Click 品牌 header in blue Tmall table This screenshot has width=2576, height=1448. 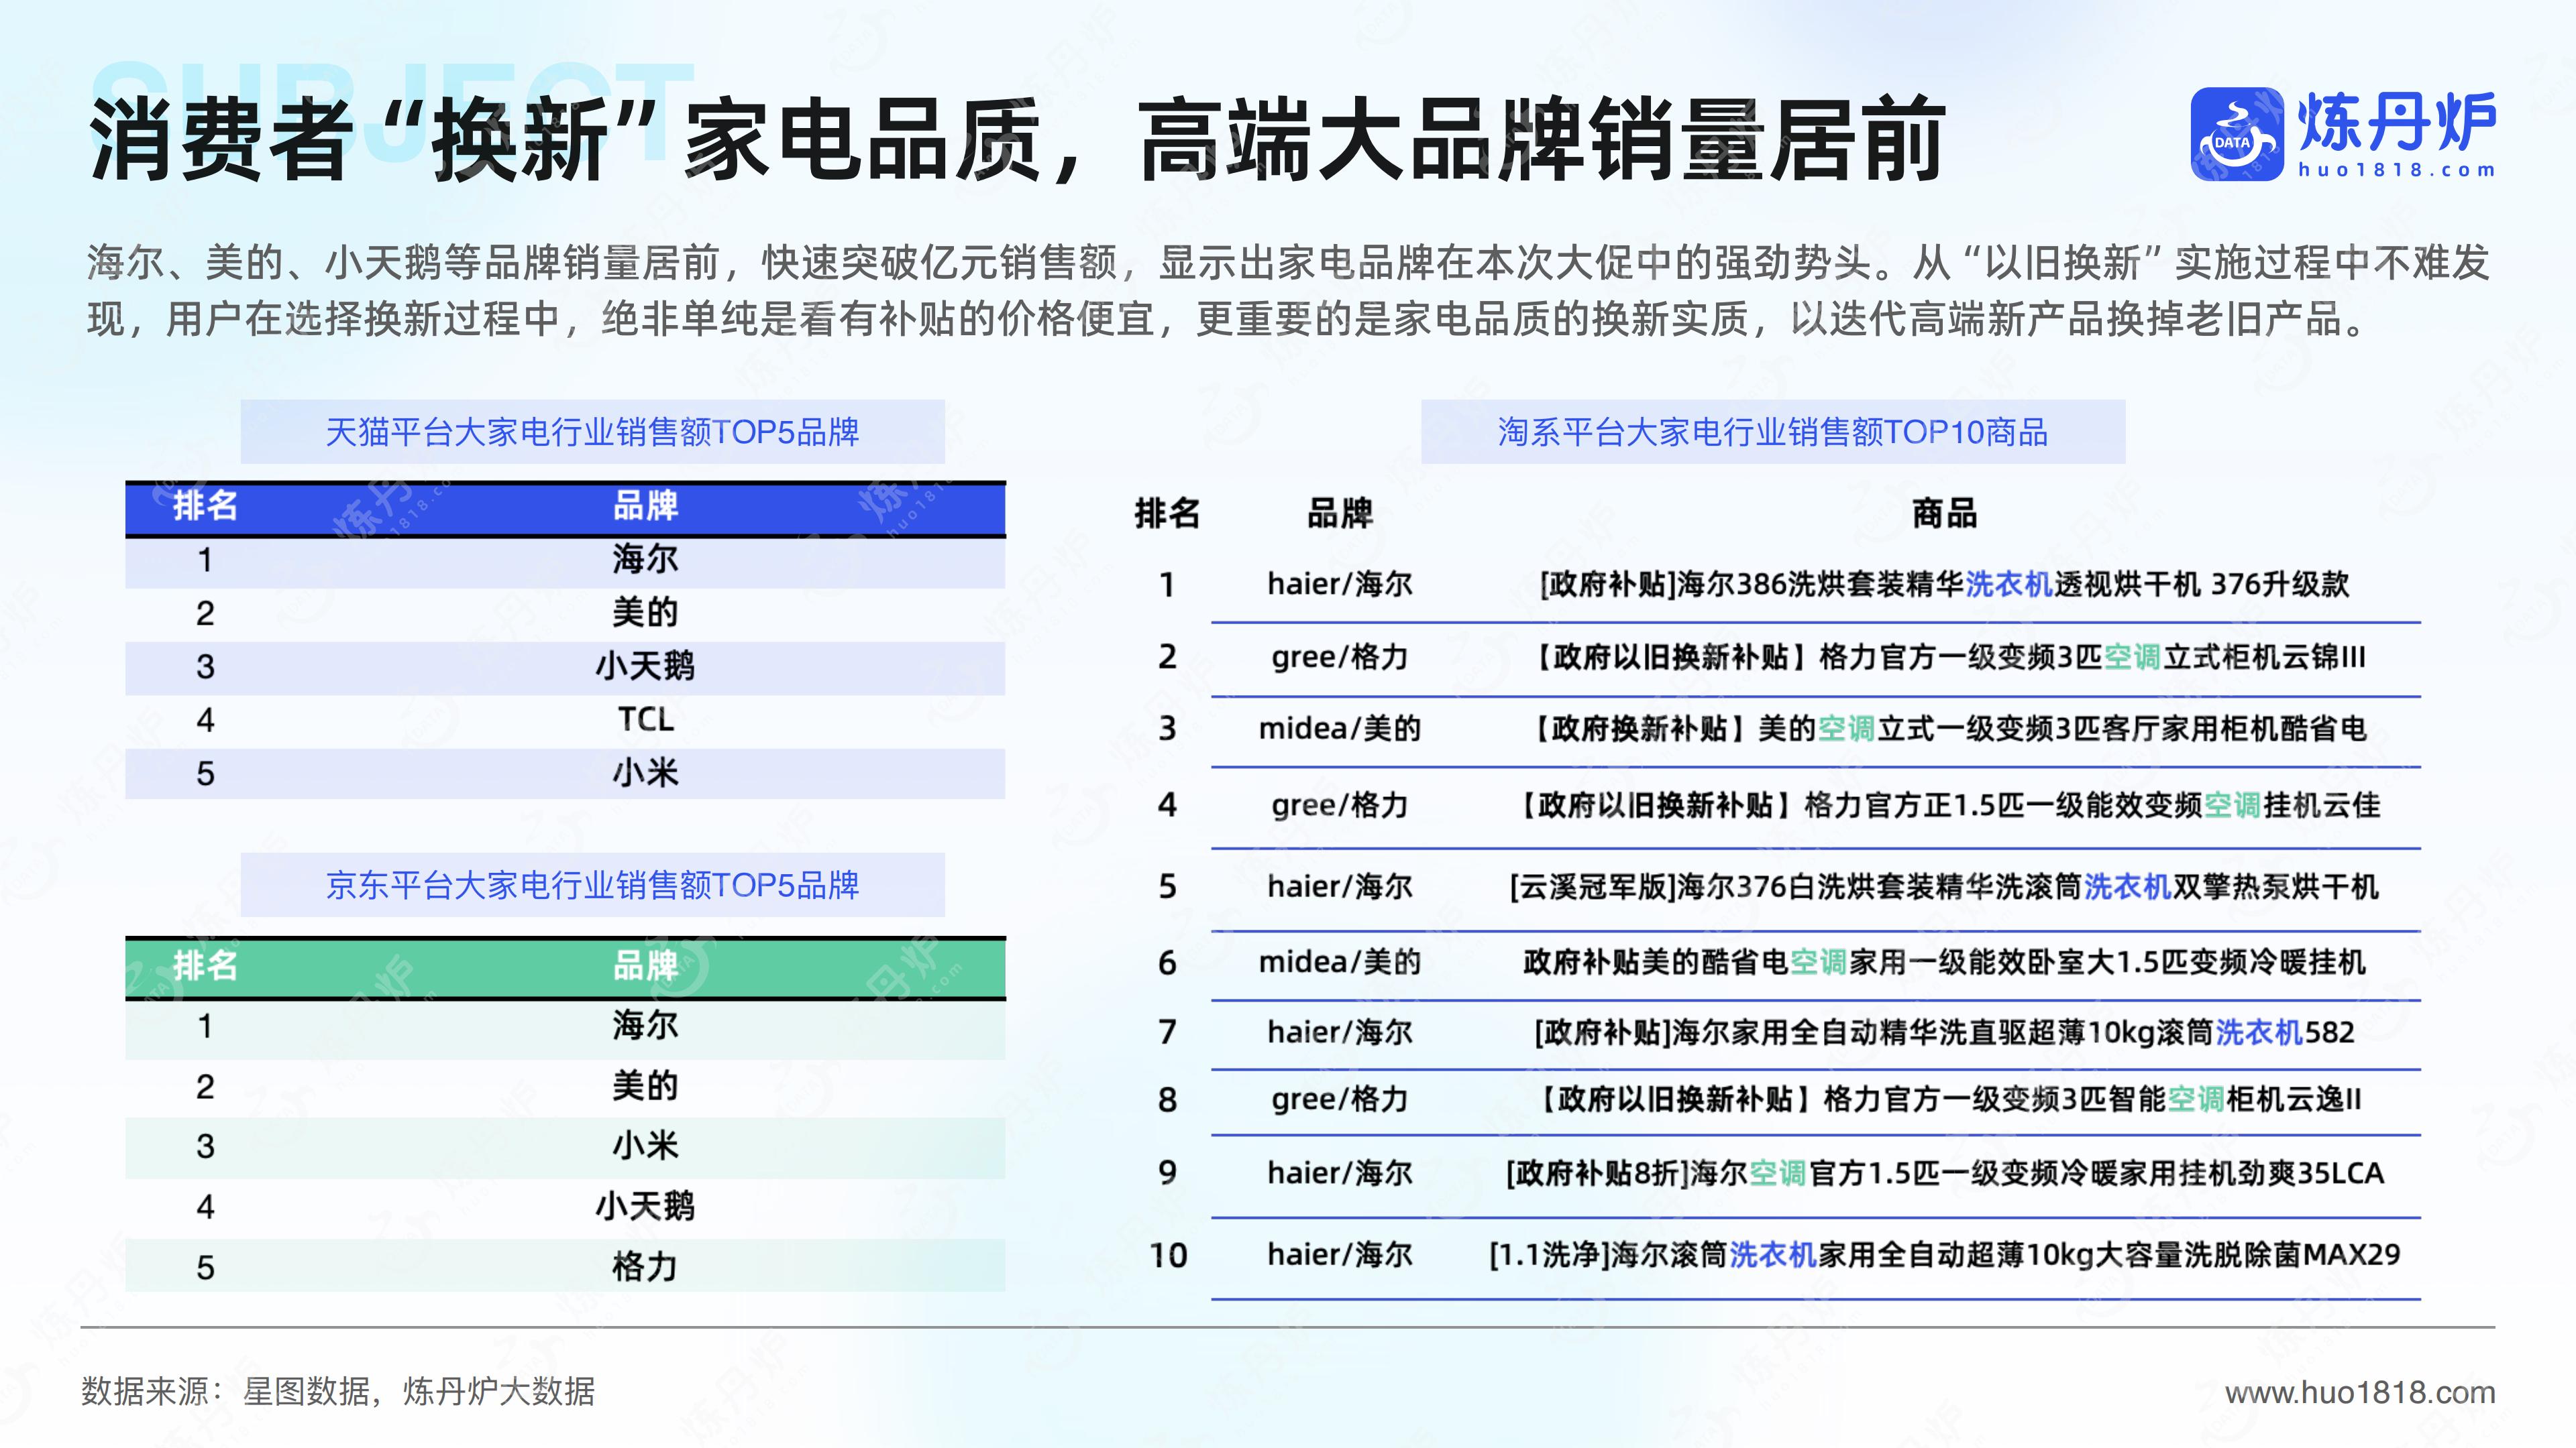point(645,505)
